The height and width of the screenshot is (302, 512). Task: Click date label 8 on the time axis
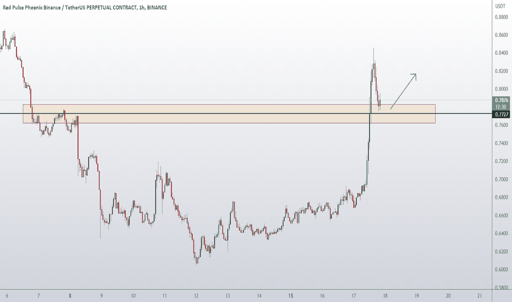(70, 296)
